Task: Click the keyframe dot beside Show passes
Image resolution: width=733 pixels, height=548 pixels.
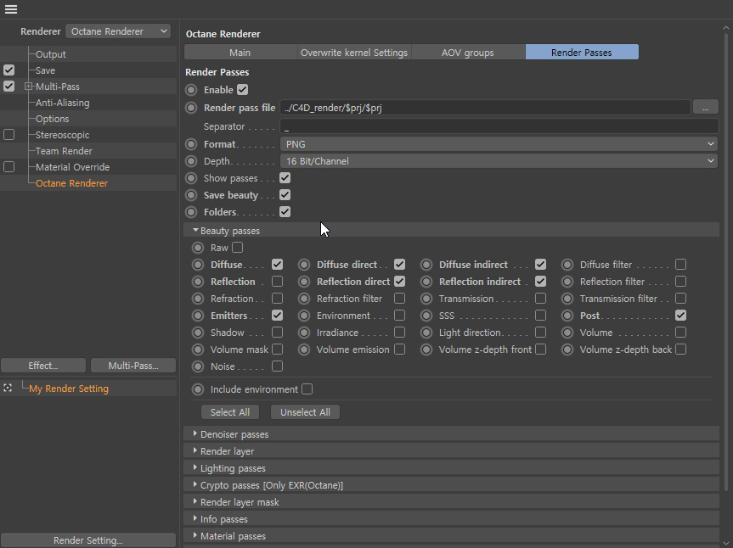Action: (191, 178)
